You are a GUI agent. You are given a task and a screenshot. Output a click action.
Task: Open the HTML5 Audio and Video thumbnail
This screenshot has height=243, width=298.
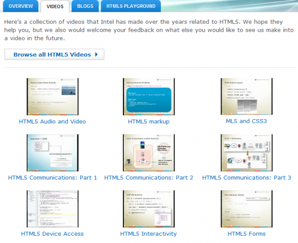(x=53, y=97)
